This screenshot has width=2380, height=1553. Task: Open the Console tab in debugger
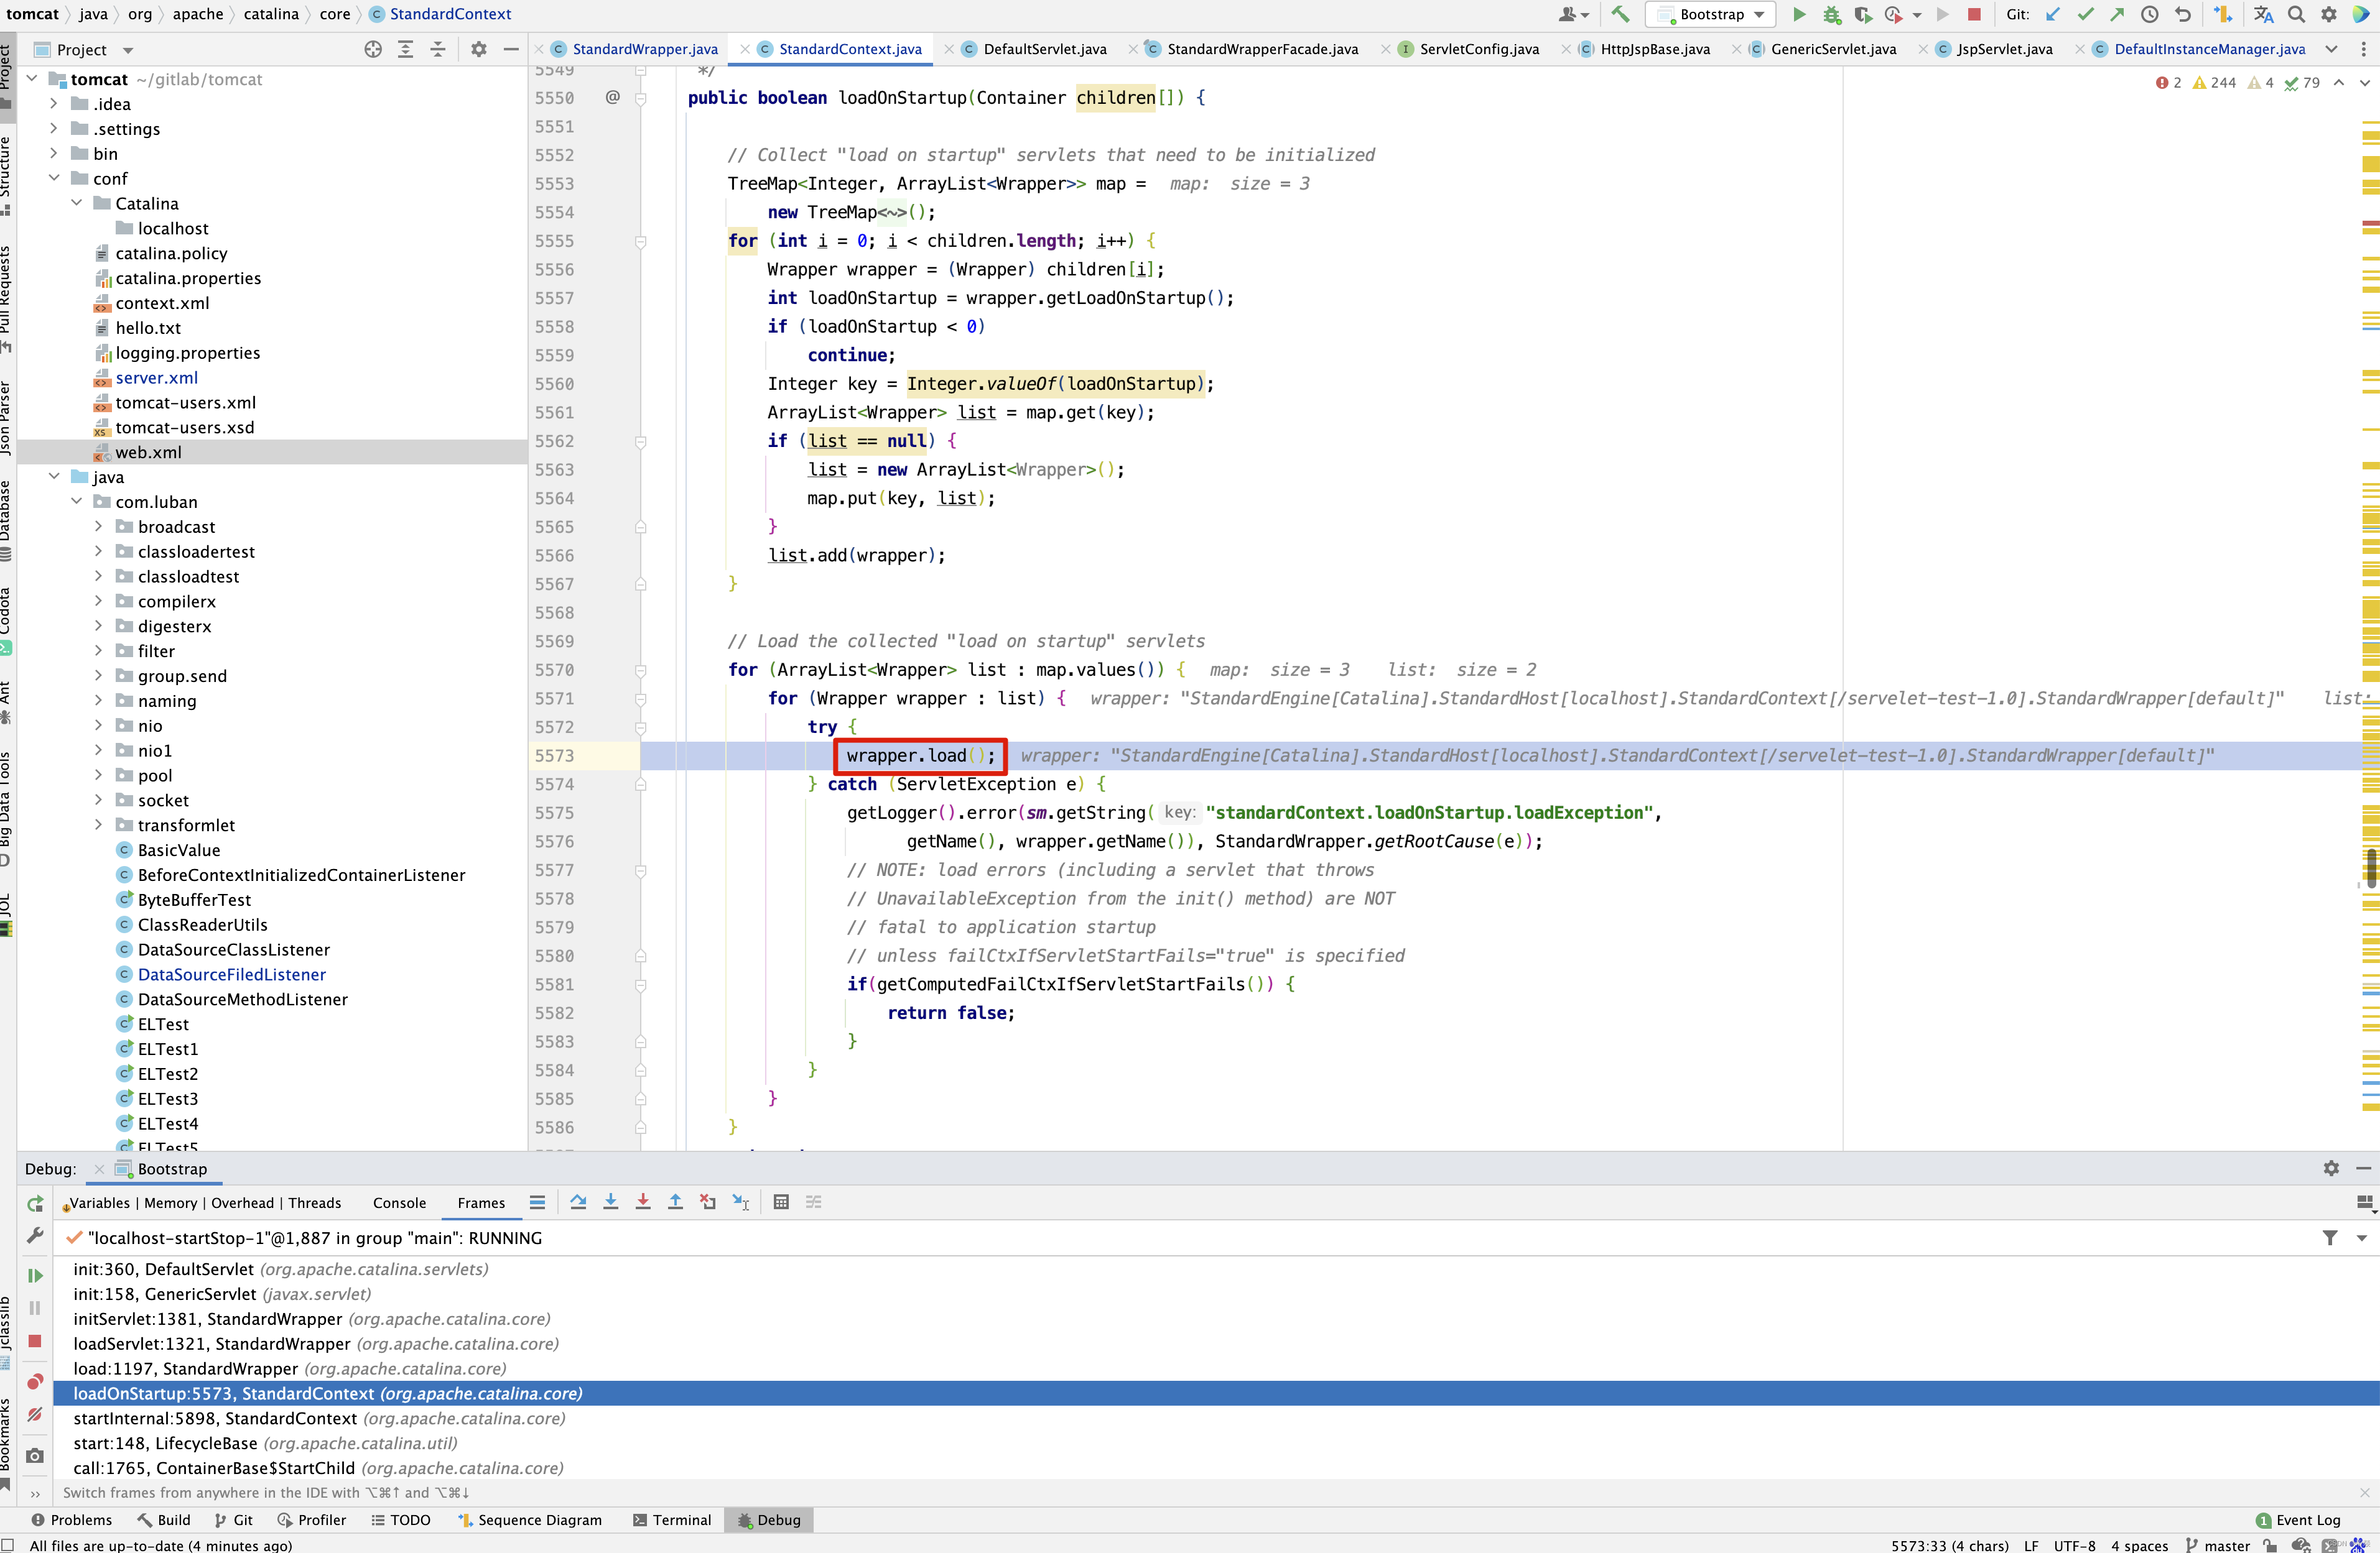(x=399, y=1203)
